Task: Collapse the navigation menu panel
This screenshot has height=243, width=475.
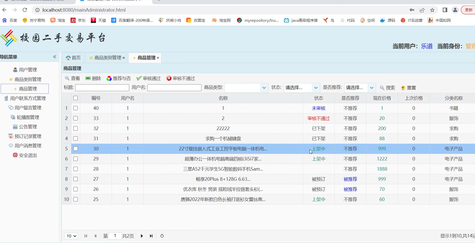Action: 55,57
